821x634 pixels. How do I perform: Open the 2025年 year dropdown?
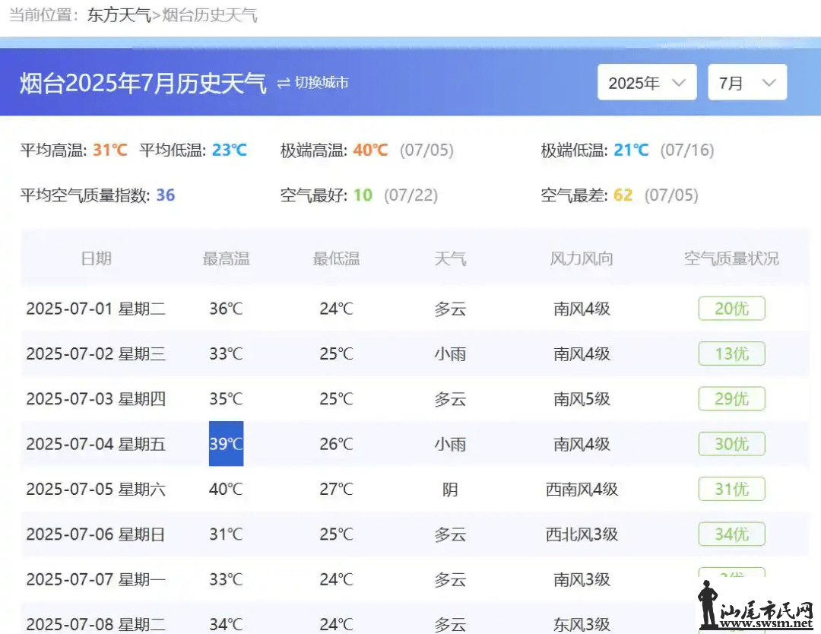coord(646,83)
